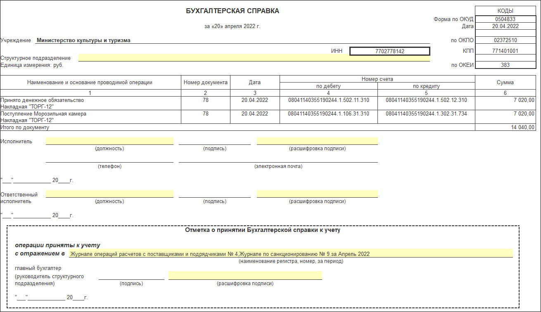541x312 pixels.
Task: Select the «Итого по документу» row label
Action: pyautogui.click(x=25, y=128)
